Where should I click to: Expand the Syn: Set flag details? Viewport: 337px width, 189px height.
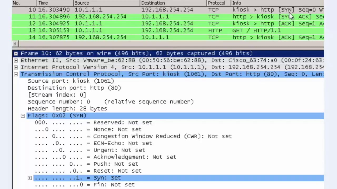30,178
